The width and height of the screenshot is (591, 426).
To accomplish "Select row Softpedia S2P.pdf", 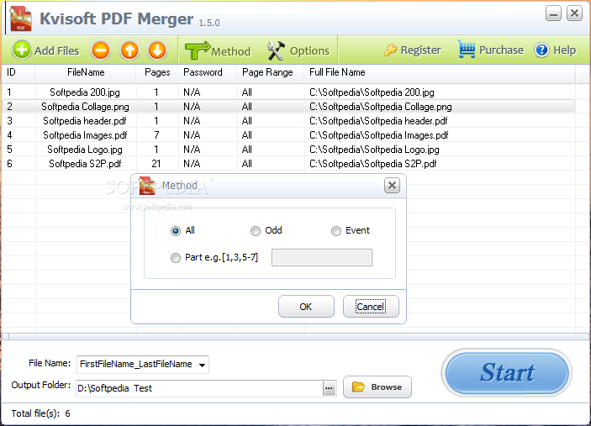I will [288, 164].
